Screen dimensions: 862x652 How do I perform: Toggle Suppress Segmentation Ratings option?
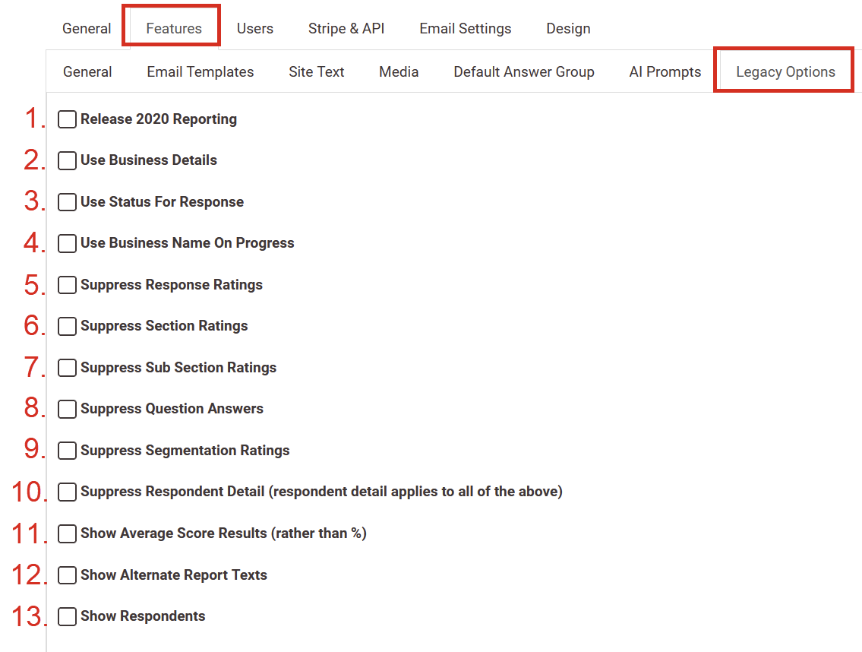click(68, 451)
